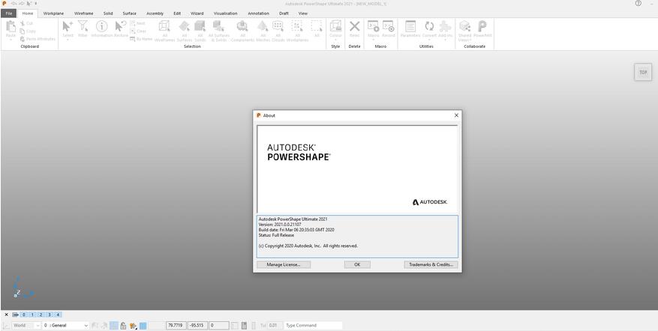Viewport: 658px width, 331px height.
Task: Click Trademarks & Credits button
Action: coord(431,265)
